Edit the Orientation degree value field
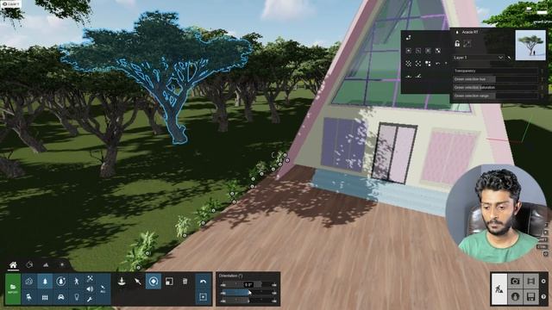The image size is (552, 310). [x=248, y=284]
